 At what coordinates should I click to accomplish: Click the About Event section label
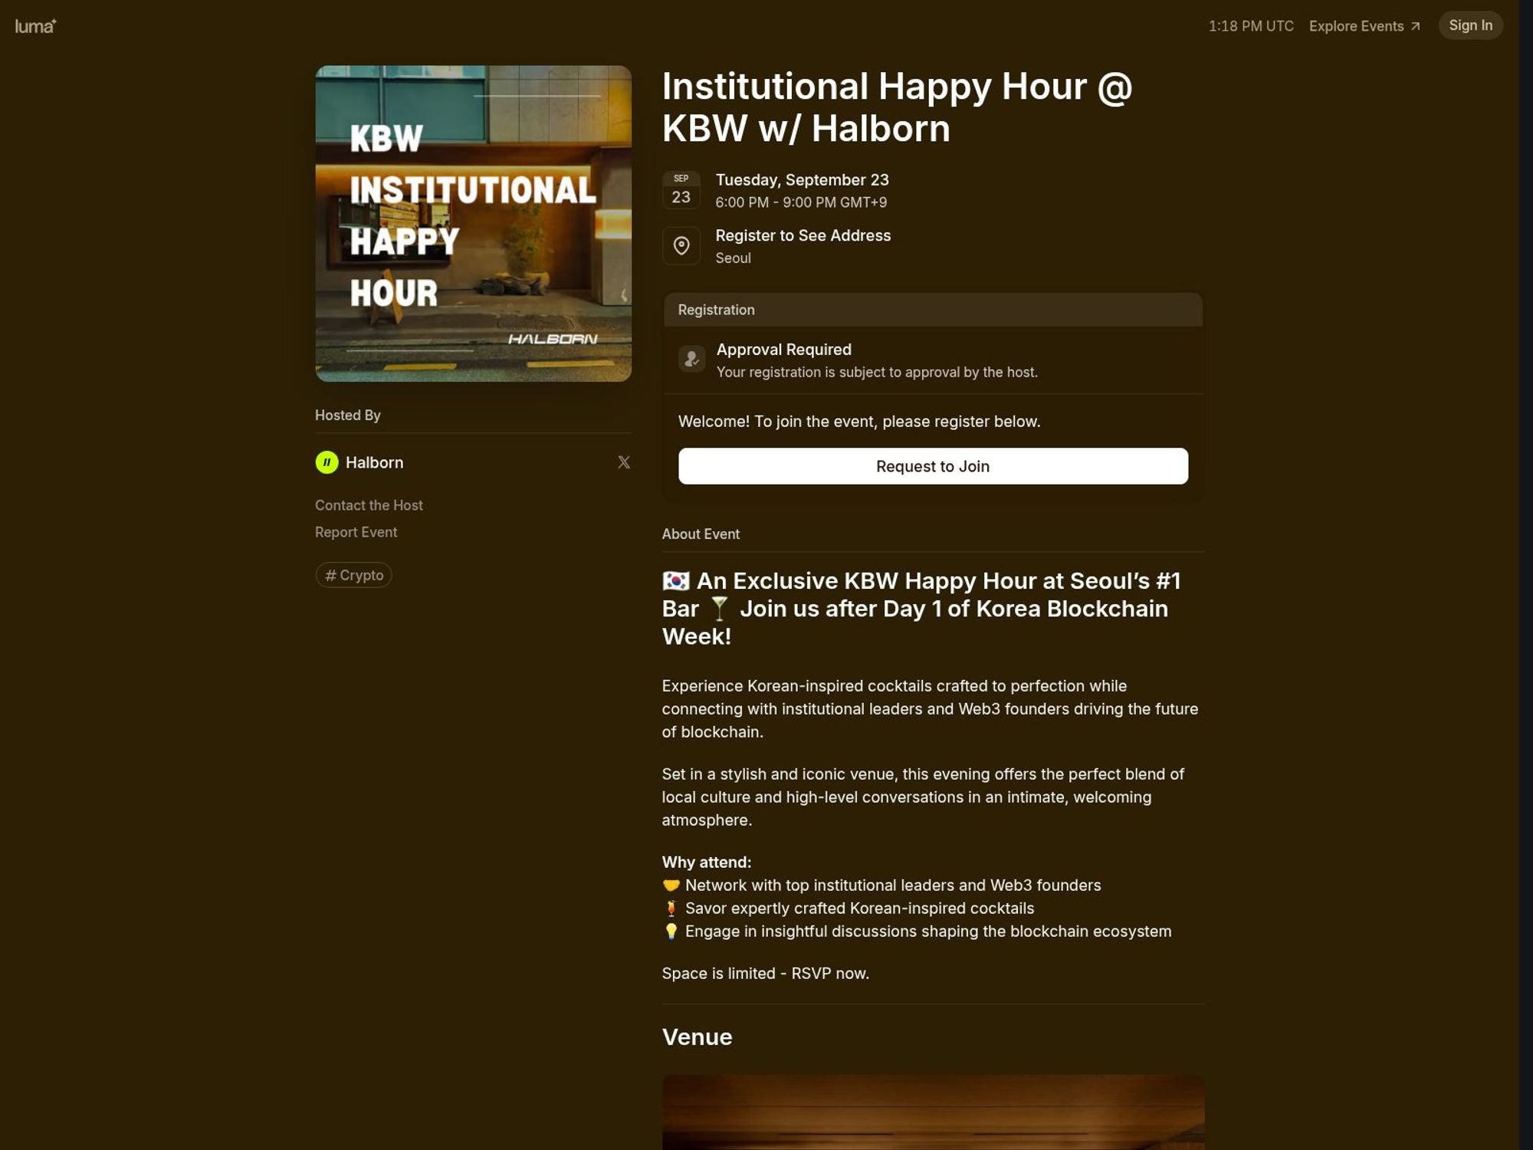[x=701, y=534]
